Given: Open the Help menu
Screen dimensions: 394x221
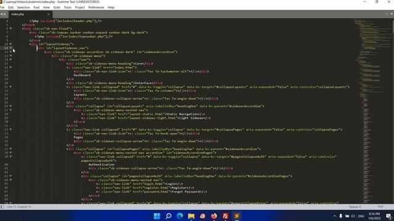Looking at the screenshot, I should pos(111,7).
